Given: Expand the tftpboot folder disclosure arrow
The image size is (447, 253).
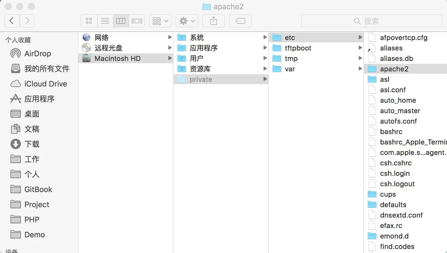Looking at the screenshot, I should [x=360, y=48].
